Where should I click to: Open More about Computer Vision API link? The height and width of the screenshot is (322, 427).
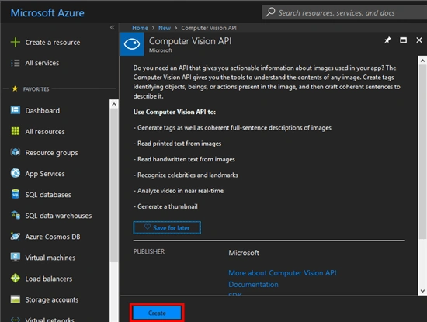pyautogui.click(x=283, y=273)
